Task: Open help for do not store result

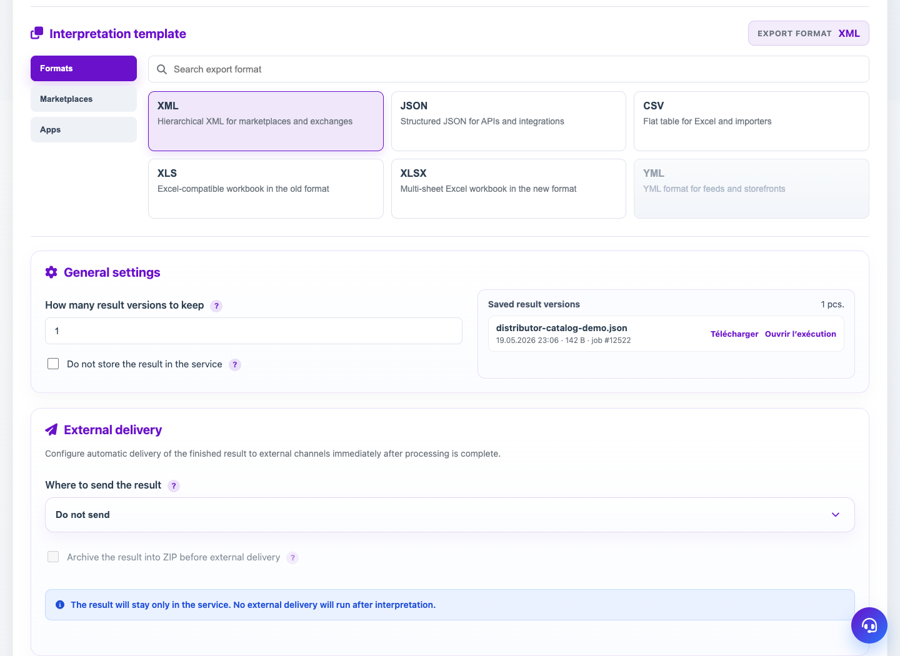Action: coord(235,365)
